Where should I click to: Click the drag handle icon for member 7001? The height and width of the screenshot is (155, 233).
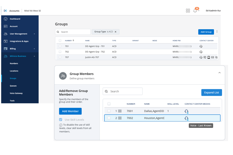coord(120,111)
